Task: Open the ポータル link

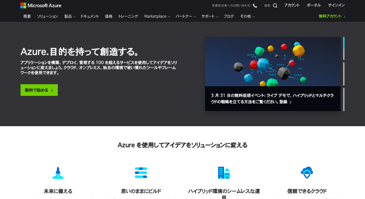Action: (x=314, y=5)
